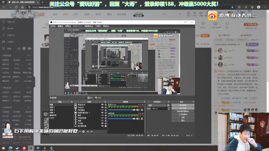269x151 pixels.
Task: Pop out the 混音器 dock panel icon
Action: point(145,102)
